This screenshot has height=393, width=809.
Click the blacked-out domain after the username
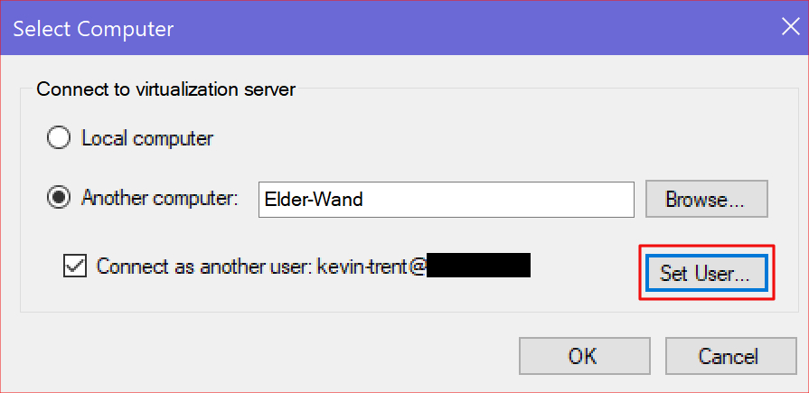[478, 266]
